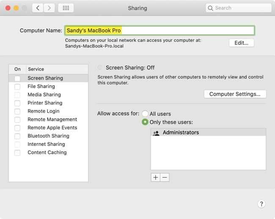
Task: Enable the File Sharing checkbox
Action: pyautogui.click(x=17, y=87)
